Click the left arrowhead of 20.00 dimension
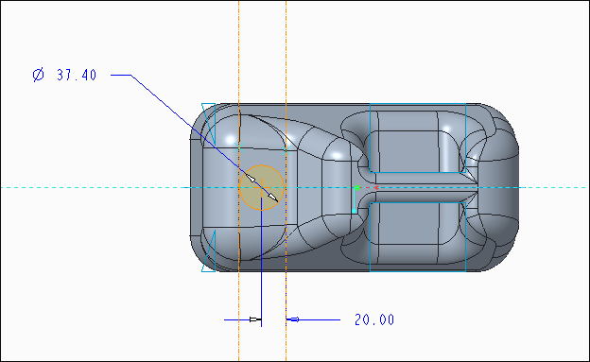590x362 pixels. (255, 319)
